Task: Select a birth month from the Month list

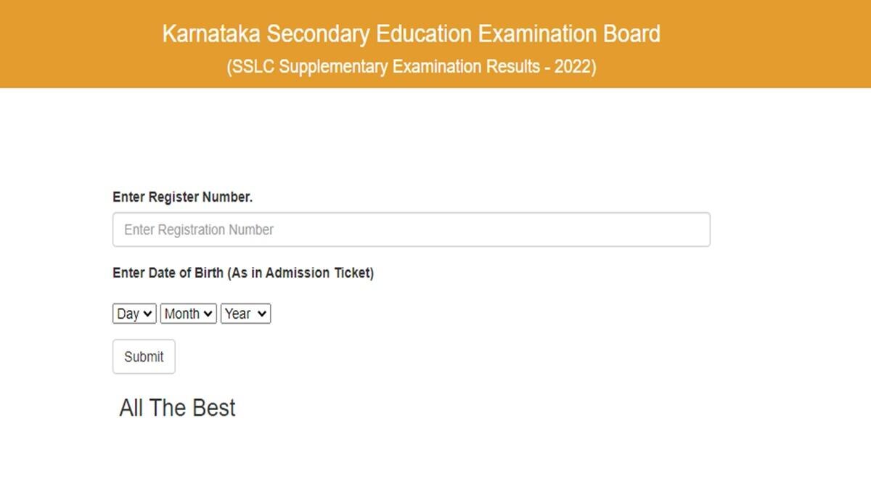Action: 188,314
